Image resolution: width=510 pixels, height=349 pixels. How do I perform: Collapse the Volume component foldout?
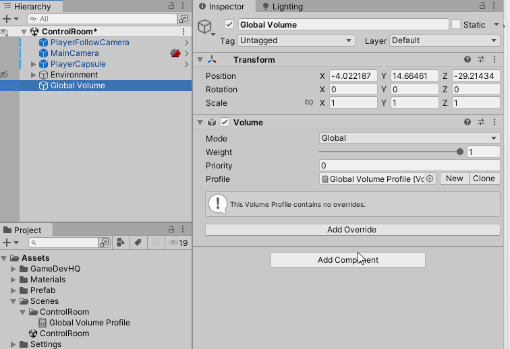(200, 123)
